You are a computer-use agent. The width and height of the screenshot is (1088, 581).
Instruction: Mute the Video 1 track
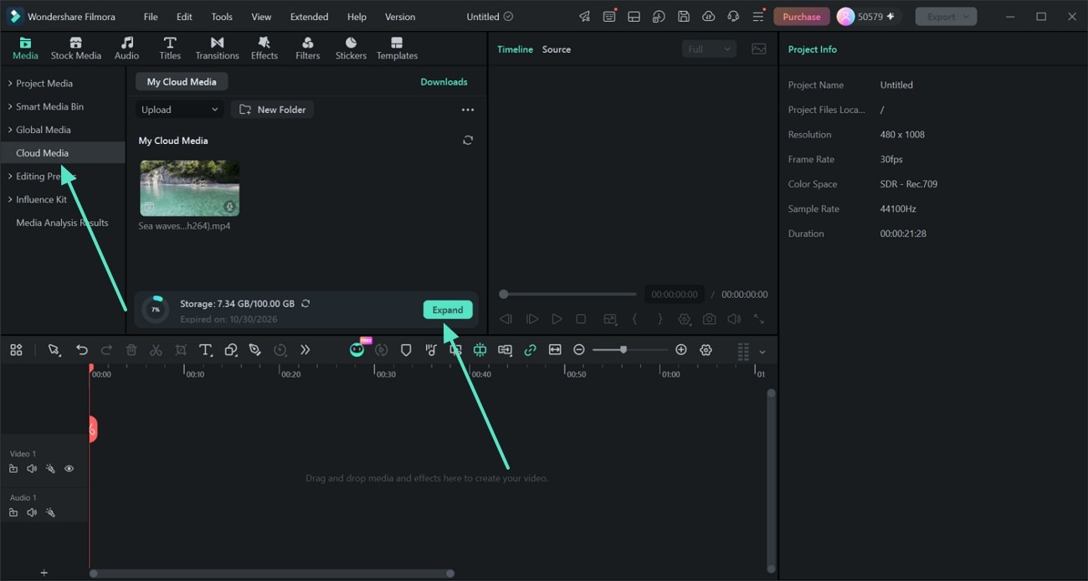[x=32, y=469]
